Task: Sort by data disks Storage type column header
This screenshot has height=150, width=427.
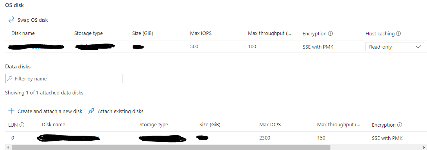Action: coord(154,125)
